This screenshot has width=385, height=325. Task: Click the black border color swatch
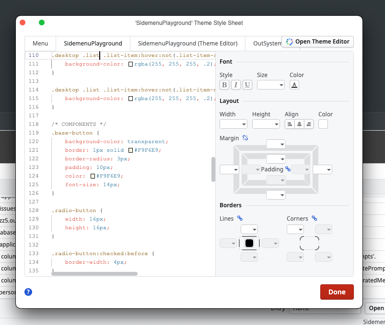pos(249,243)
